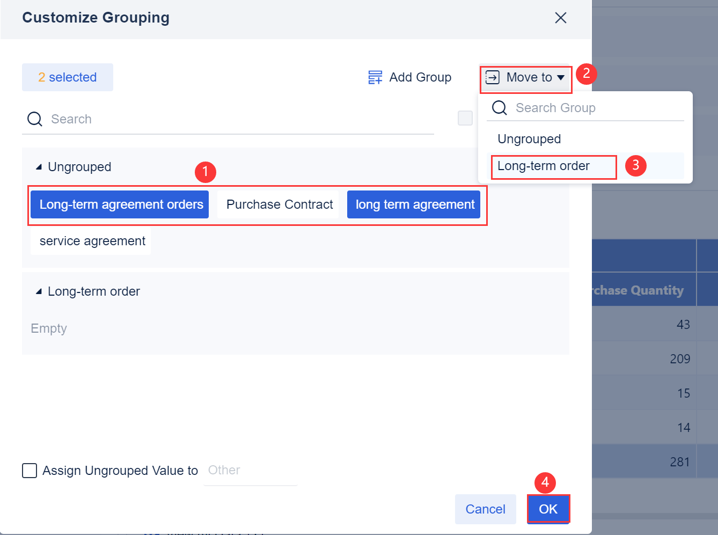The height and width of the screenshot is (535, 718).
Task: Collapse the Long-term order section triangle
Action: [x=38, y=291]
